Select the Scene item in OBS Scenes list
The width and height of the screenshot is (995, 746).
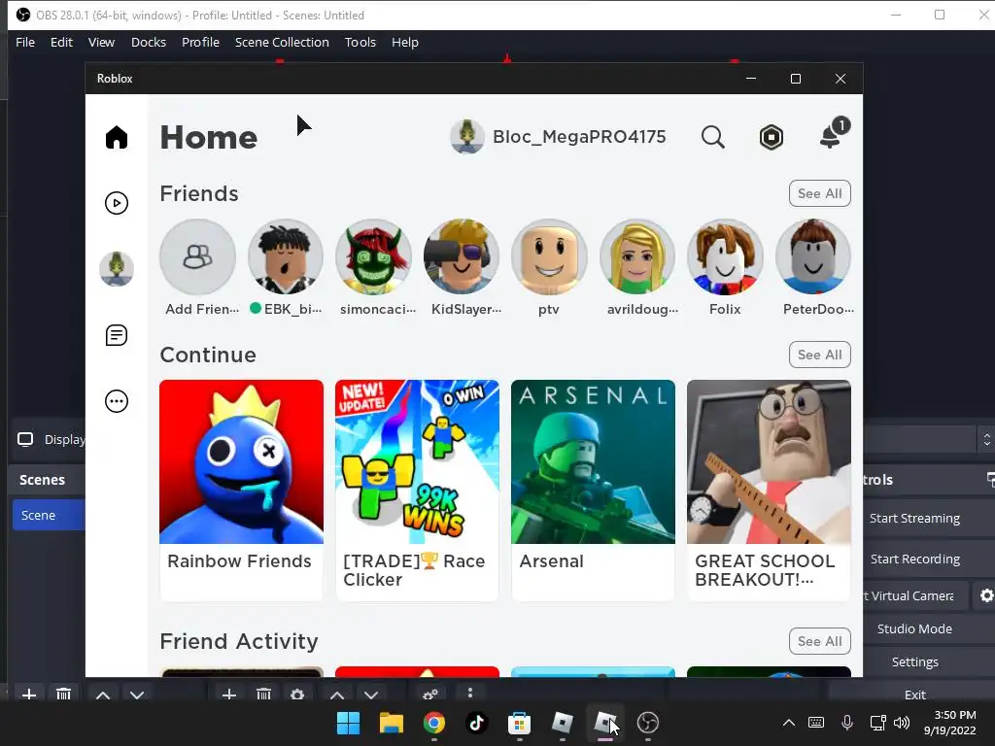tap(49, 515)
